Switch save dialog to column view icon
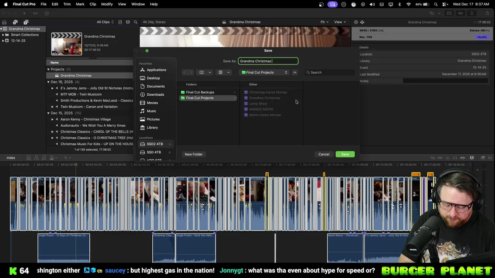This screenshot has width=495, height=278. [x=201, y=73]
